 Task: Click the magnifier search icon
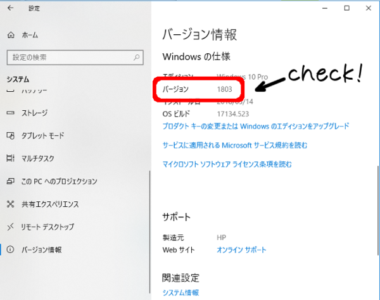[136, 58]
